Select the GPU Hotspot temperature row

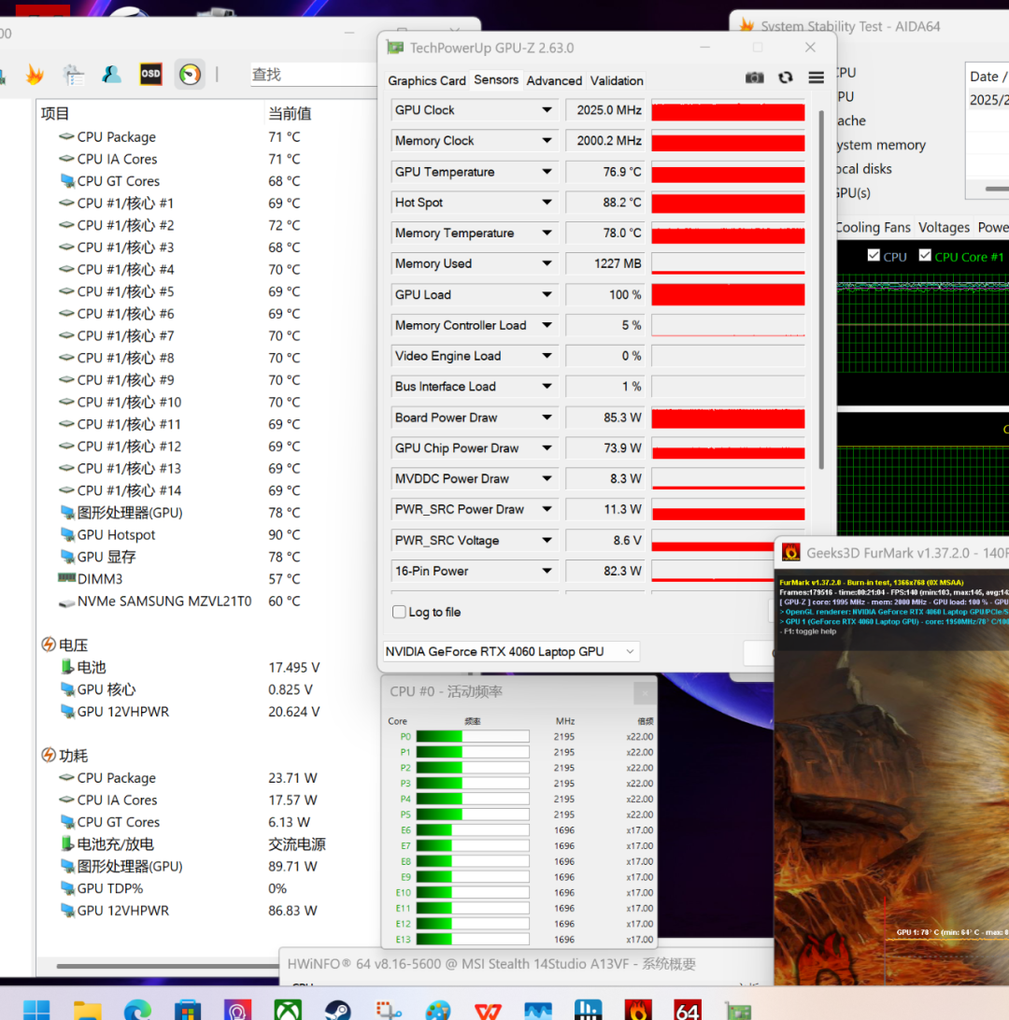pos(182,534)
